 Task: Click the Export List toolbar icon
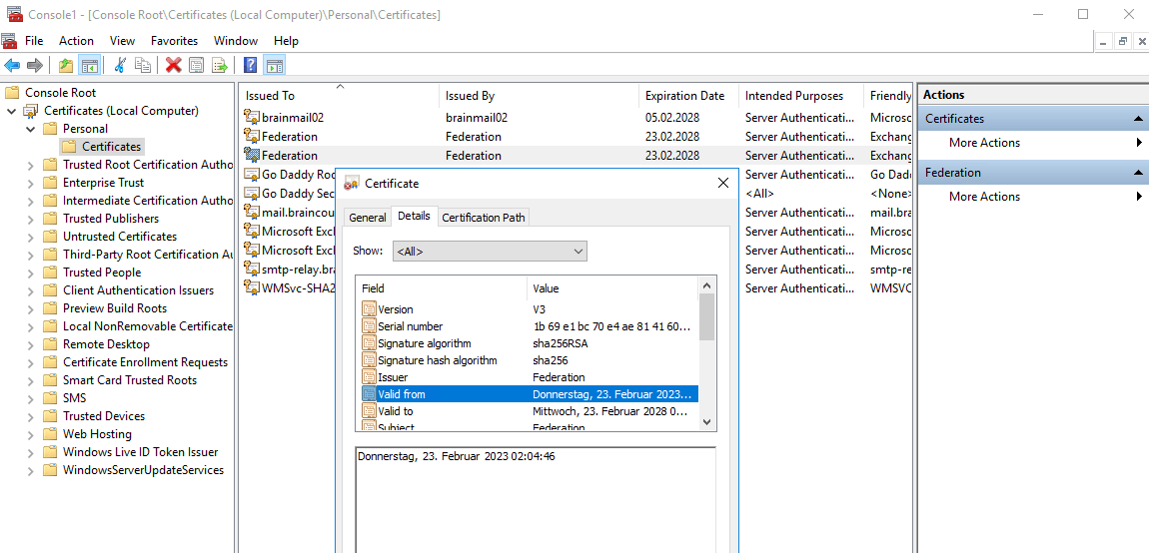[x=219, y=65]
